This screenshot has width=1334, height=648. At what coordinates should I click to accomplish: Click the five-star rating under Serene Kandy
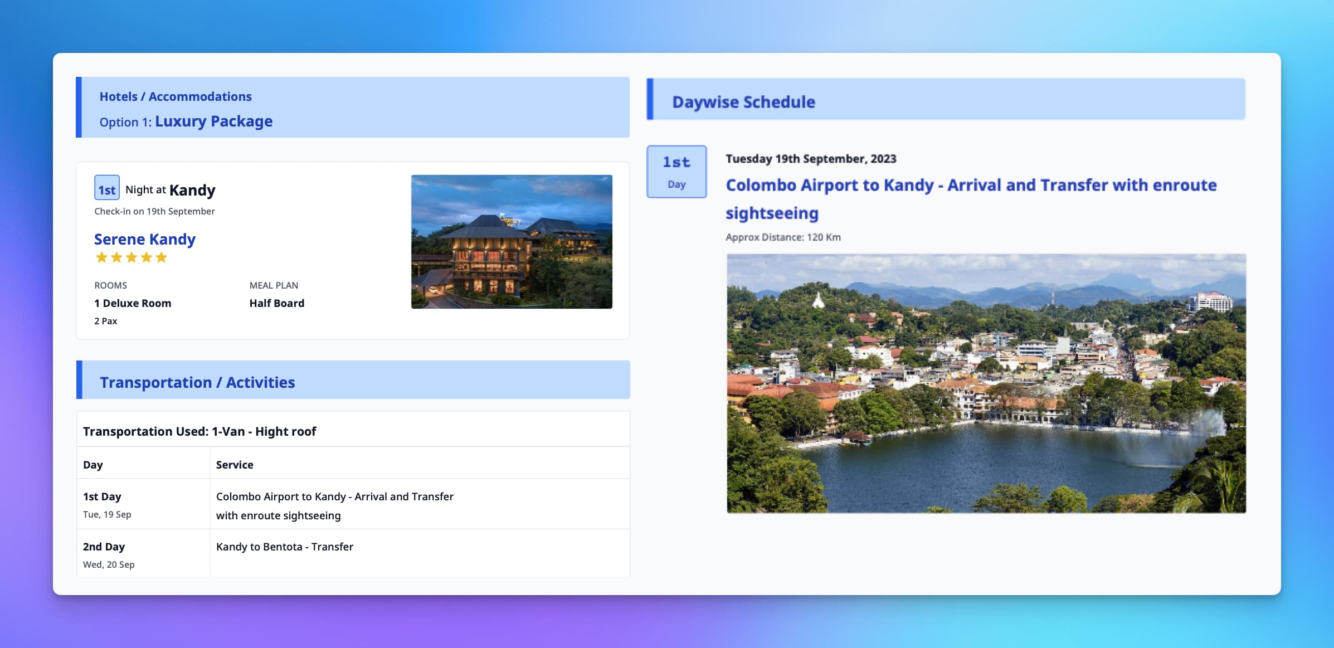(132, 257)
